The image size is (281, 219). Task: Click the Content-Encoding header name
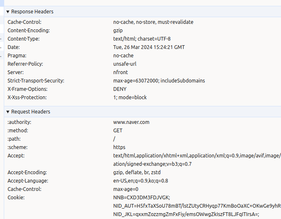(x=29, y=31)
